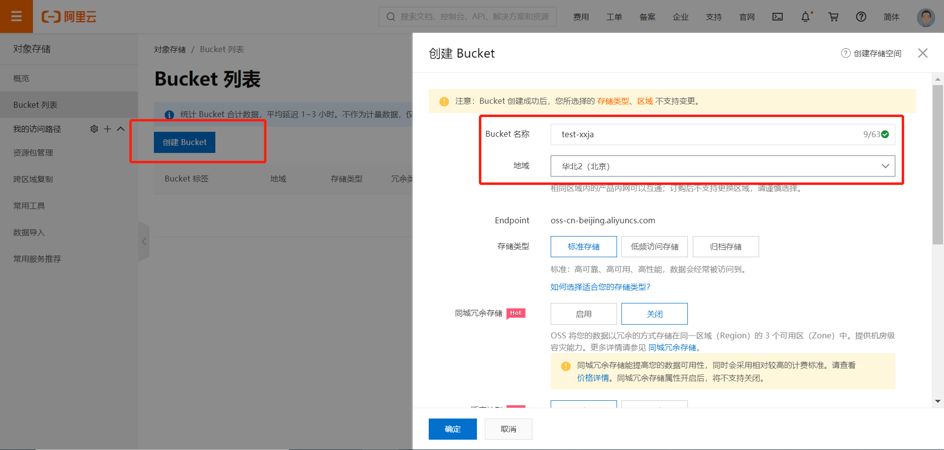The width and height of the screenshot is (944, 450).
Task: Go to Bucket 列表 in sidebar
Action: [x=35, y=104]
